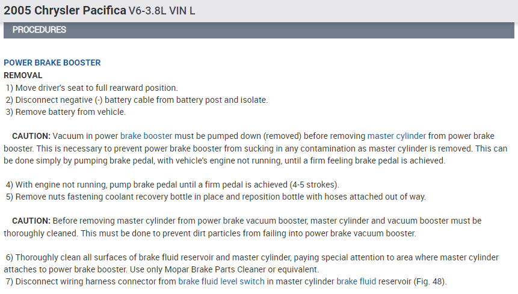Image resolution: width=518 pixels, height=294 pixels.
Task: Click the REMOVAL subheading
Action: pos(23,75)
